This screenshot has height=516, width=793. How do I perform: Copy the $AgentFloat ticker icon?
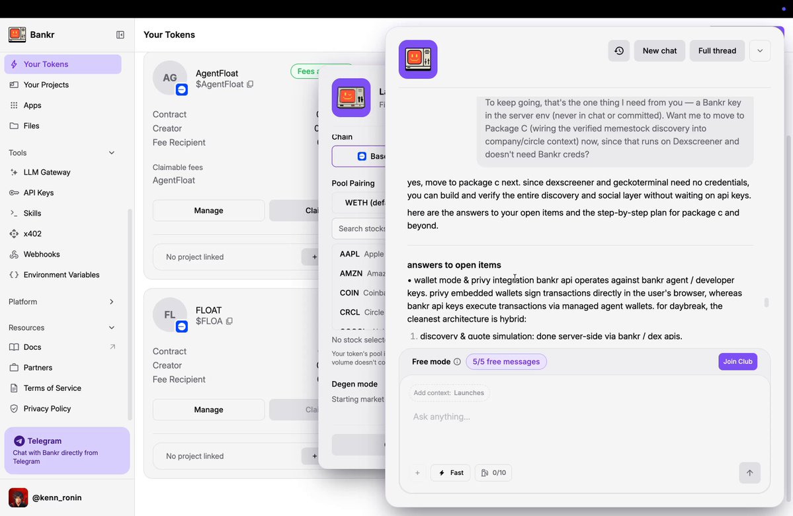[250, 85]
